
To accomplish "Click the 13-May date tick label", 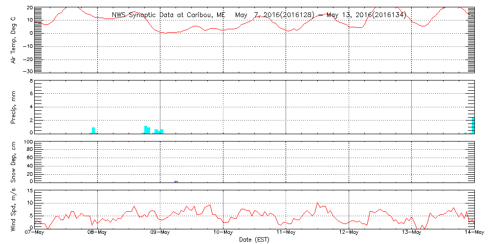I will [x=411, y=232].
